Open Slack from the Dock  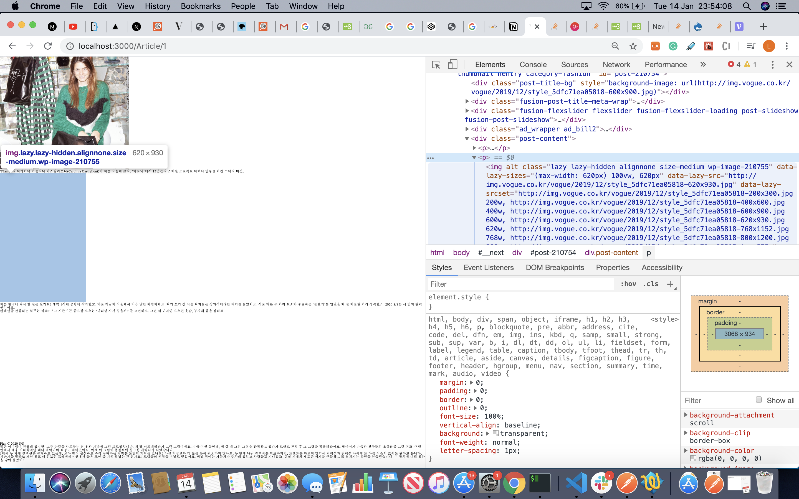click(601, 483)
